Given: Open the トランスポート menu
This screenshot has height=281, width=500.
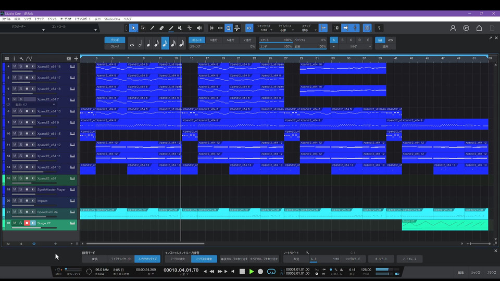Looking at the screenshot, I should point(82,19).
